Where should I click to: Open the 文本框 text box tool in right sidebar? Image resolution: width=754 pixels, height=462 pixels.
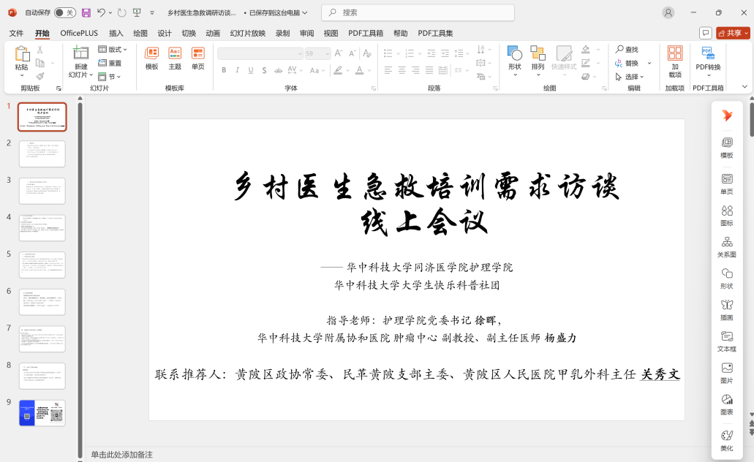click(x=727, y=341)
